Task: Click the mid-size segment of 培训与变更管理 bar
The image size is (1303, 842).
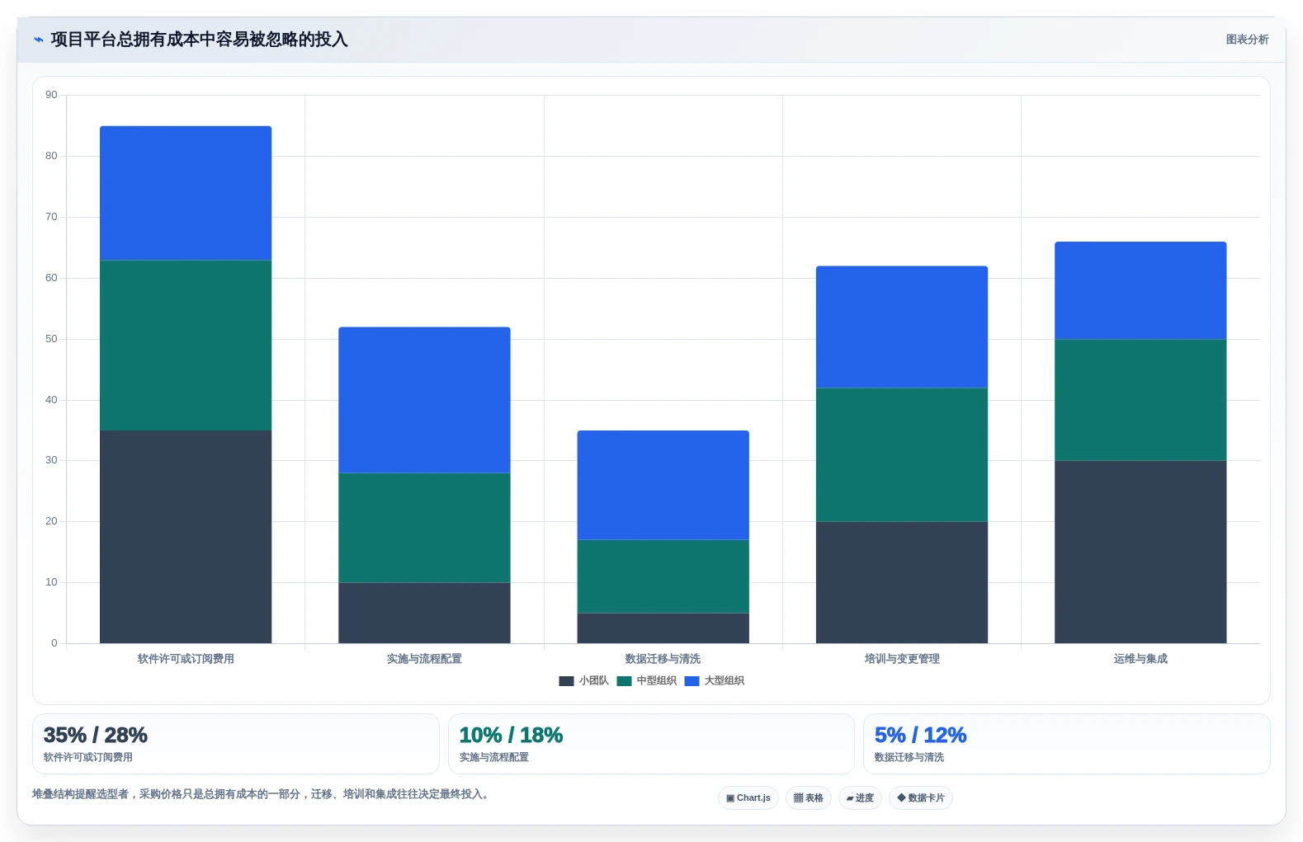Action: pyautogui.click(x=902, y=455)
